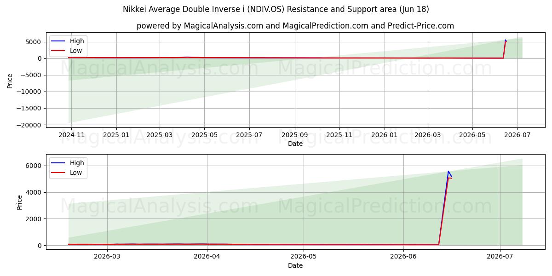
Task: Click 'High' in the top chart legend
Action: pyautogui.click(x=77, y=41)
